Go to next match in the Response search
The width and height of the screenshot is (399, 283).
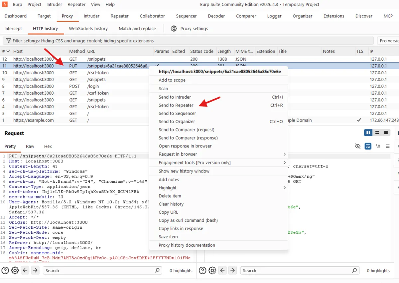[233, 270]
